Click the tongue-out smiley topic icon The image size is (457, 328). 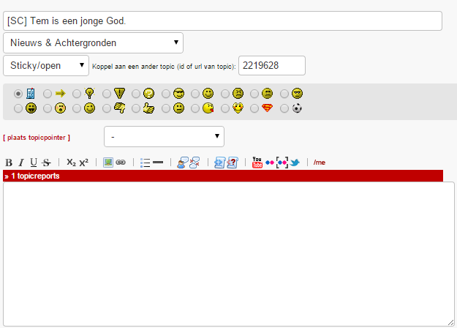click(x=208, y=108)
